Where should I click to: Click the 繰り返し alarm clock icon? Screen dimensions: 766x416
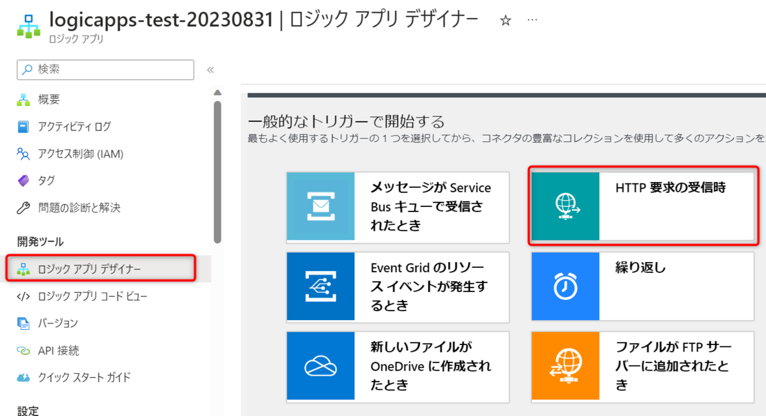pyautogui.click(x=566, y=286)
